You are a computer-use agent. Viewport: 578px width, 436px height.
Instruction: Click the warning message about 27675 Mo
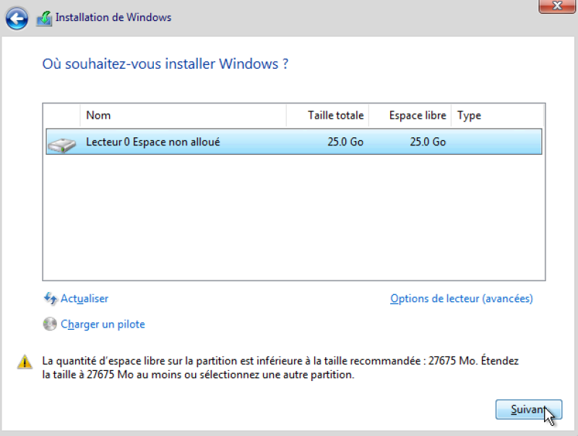click(280, 368)
